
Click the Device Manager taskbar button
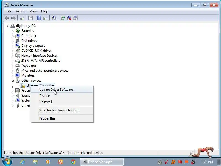point(102,162)
